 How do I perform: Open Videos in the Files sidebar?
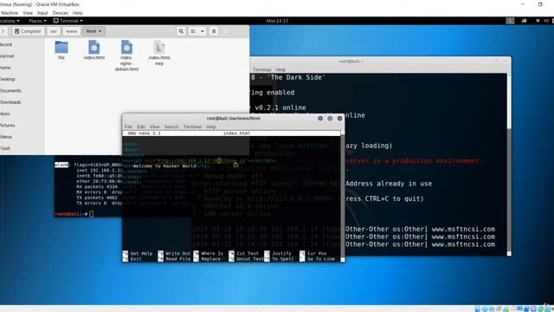coord(6,137)
